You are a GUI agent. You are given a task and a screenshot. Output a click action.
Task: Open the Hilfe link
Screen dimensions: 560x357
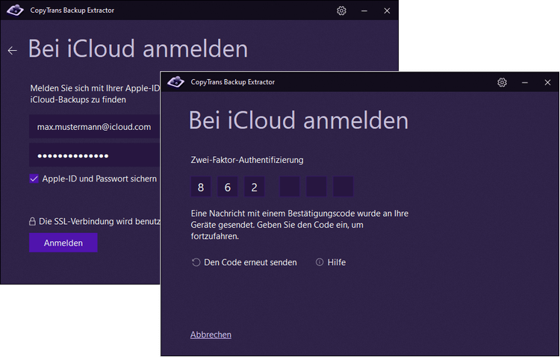[337, 262]
